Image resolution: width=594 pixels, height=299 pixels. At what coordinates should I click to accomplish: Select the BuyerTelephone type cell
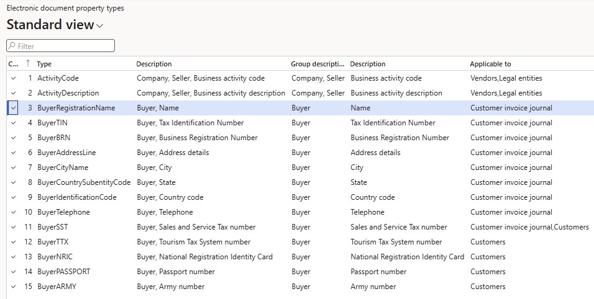tap(63, 212)
